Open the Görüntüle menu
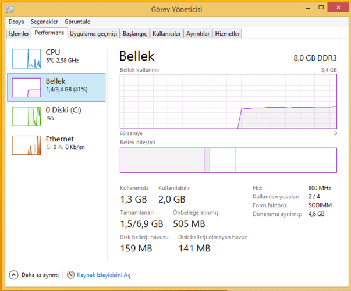 coord(77,22)
